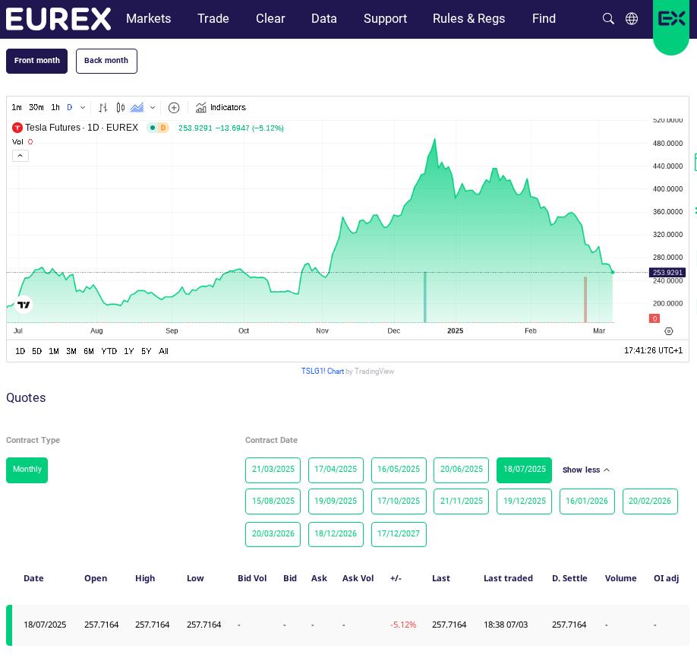Select the area chart style icon

tap(137, 108)
